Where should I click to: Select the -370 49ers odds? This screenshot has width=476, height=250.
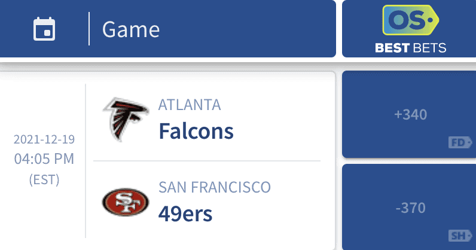point(410,208)
